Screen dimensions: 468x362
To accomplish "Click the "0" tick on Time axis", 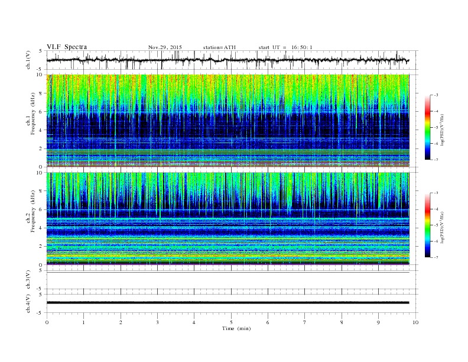I will pos(47,322).
